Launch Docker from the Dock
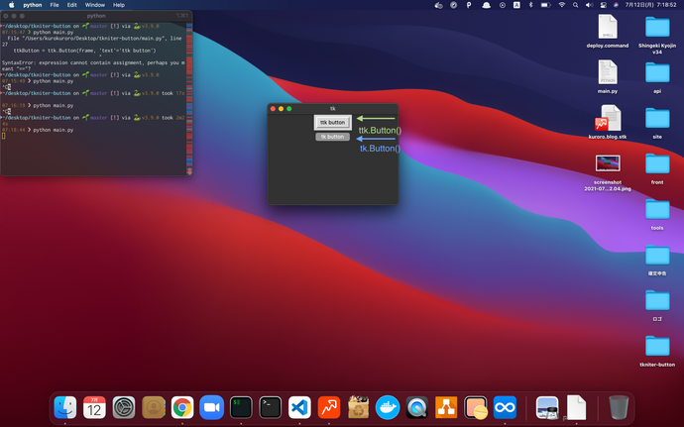 coord(388,407)
